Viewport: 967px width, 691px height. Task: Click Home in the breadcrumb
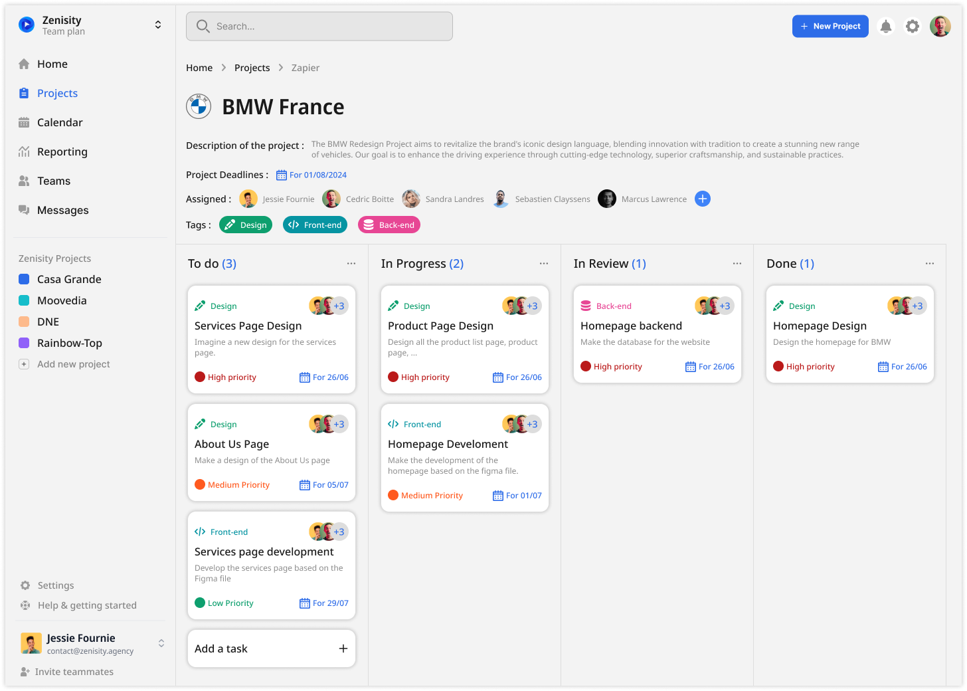(x=199, y=68)
